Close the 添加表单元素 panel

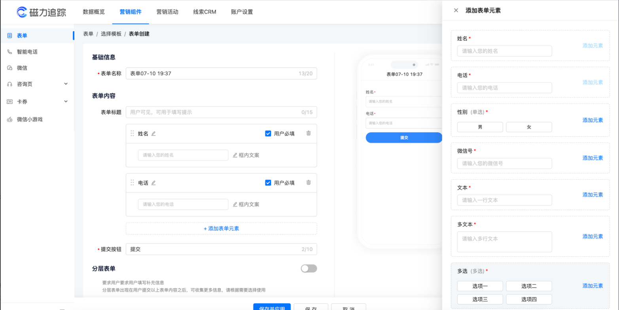click(x=456, y=10)
